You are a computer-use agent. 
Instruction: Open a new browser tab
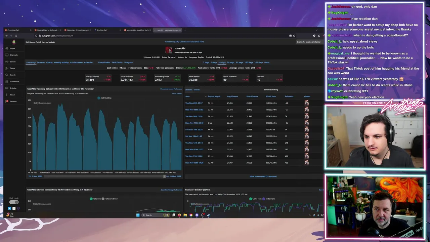coord(185,30)
